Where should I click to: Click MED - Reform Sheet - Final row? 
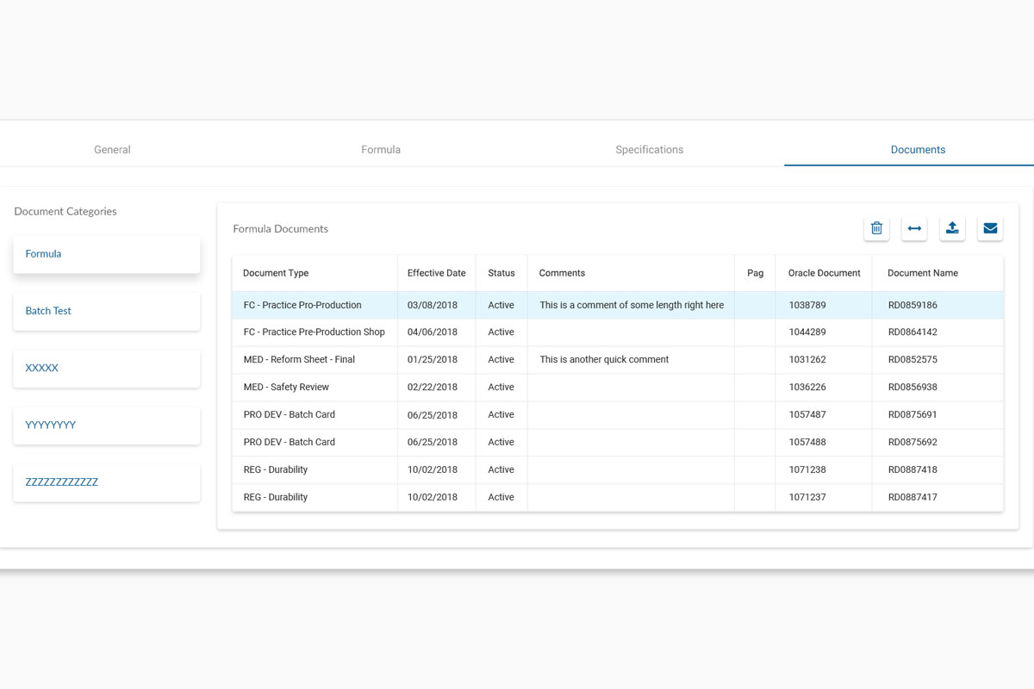(618, 360)
